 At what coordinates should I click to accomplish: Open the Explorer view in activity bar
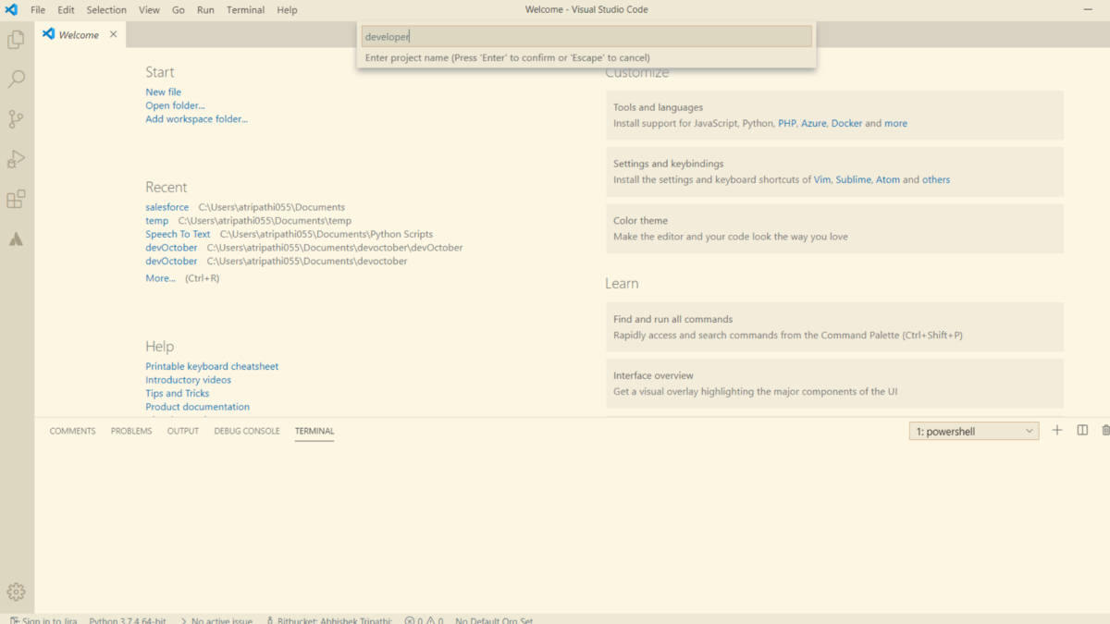[16, 40]
